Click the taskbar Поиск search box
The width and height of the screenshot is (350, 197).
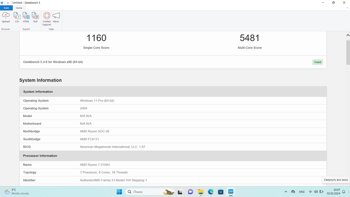click(x=150, y=192)
